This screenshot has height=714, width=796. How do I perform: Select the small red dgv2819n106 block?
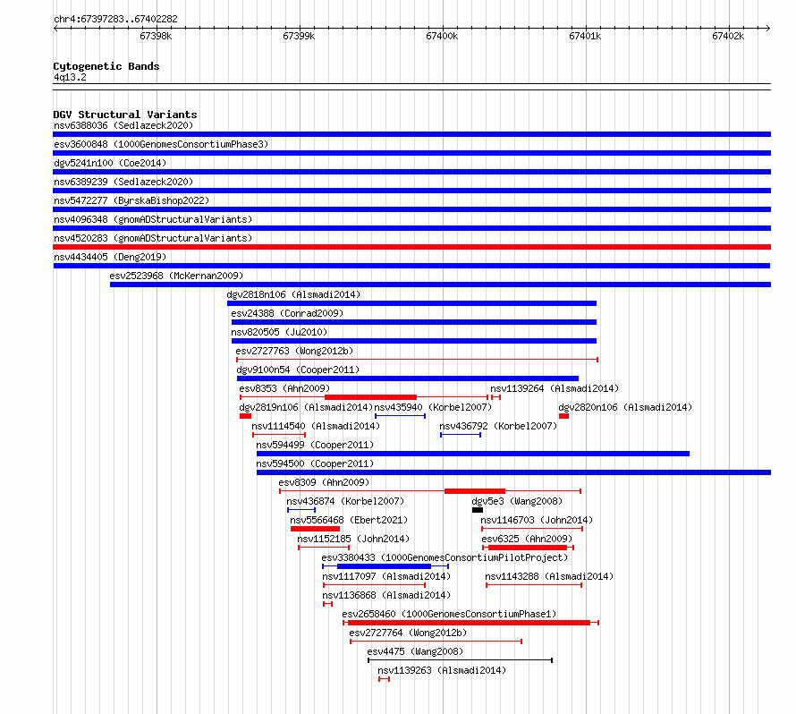[x=246, y=416]
